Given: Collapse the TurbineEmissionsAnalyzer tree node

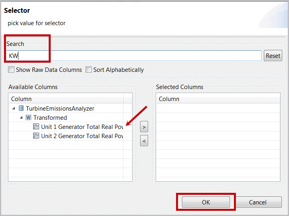Looking at the screenshot, I should (14, 108).
